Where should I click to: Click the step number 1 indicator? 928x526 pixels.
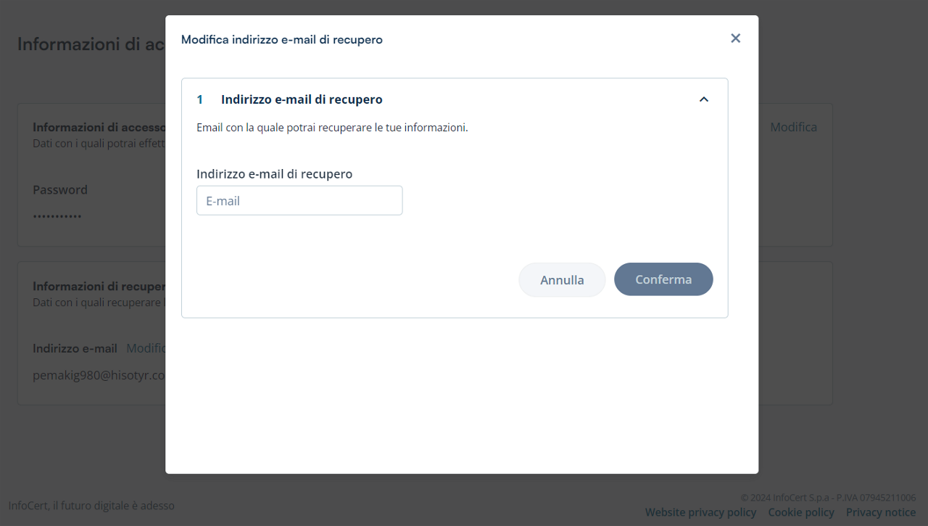click(x=200, y=99)
